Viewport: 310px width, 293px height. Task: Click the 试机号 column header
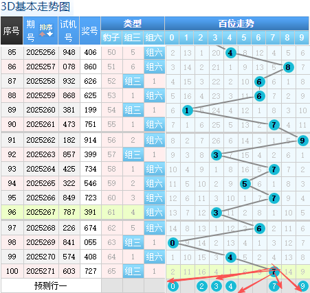69,31
